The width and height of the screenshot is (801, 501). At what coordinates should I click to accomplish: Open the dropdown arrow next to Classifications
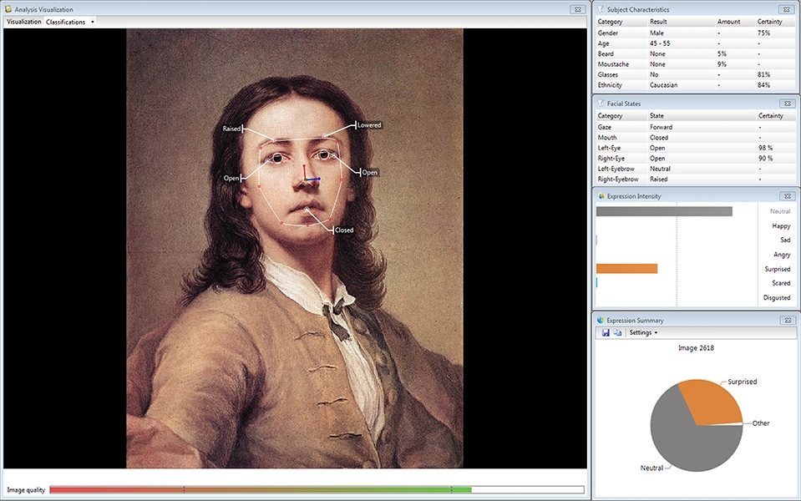point(93,22)
